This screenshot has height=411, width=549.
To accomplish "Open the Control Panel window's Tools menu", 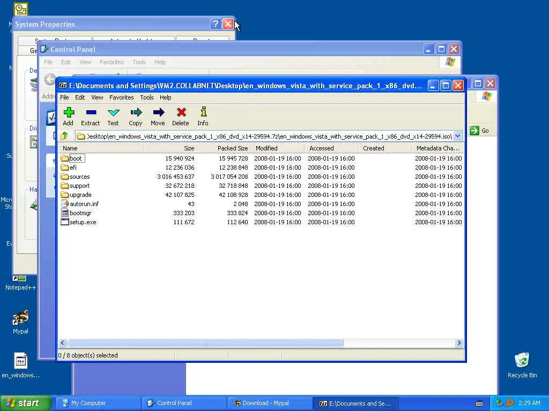I will pos(139,62).
